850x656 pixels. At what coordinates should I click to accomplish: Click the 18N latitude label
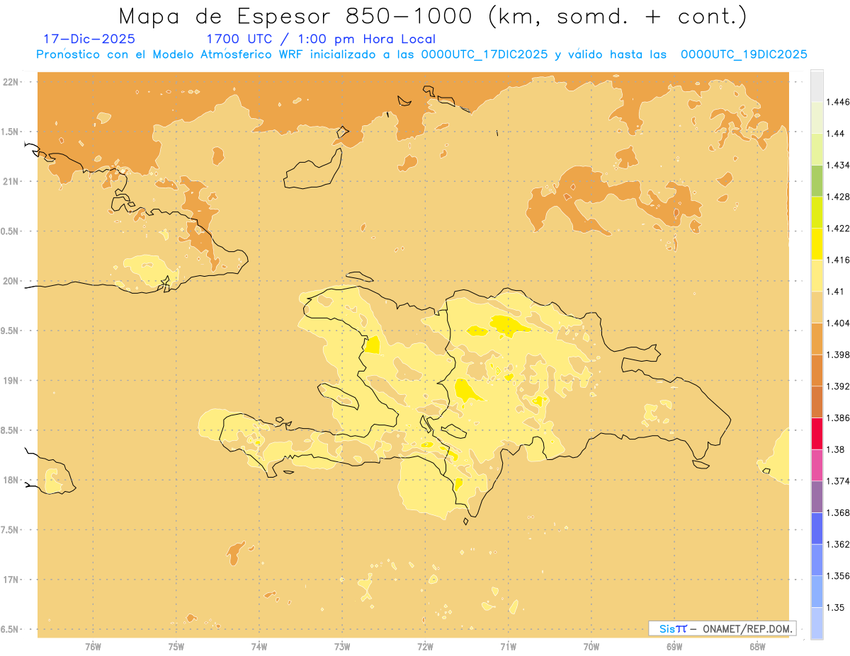[11, 480]
